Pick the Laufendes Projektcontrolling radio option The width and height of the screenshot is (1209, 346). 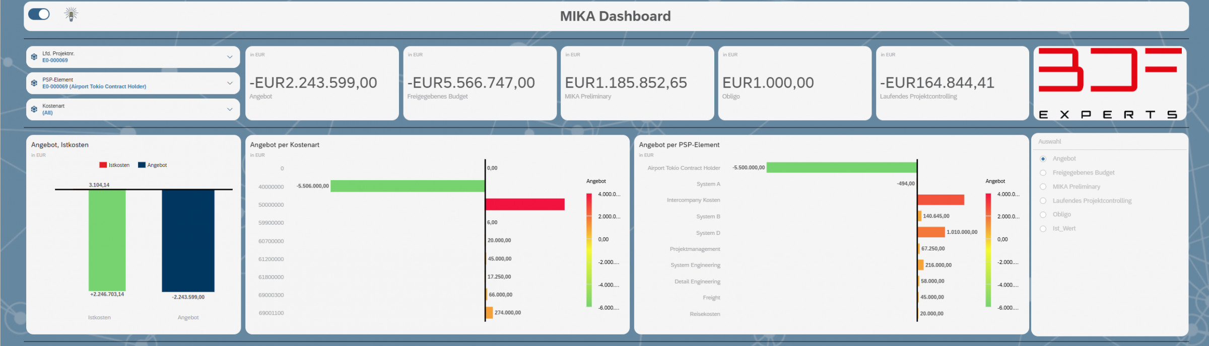pos(1043,201)
